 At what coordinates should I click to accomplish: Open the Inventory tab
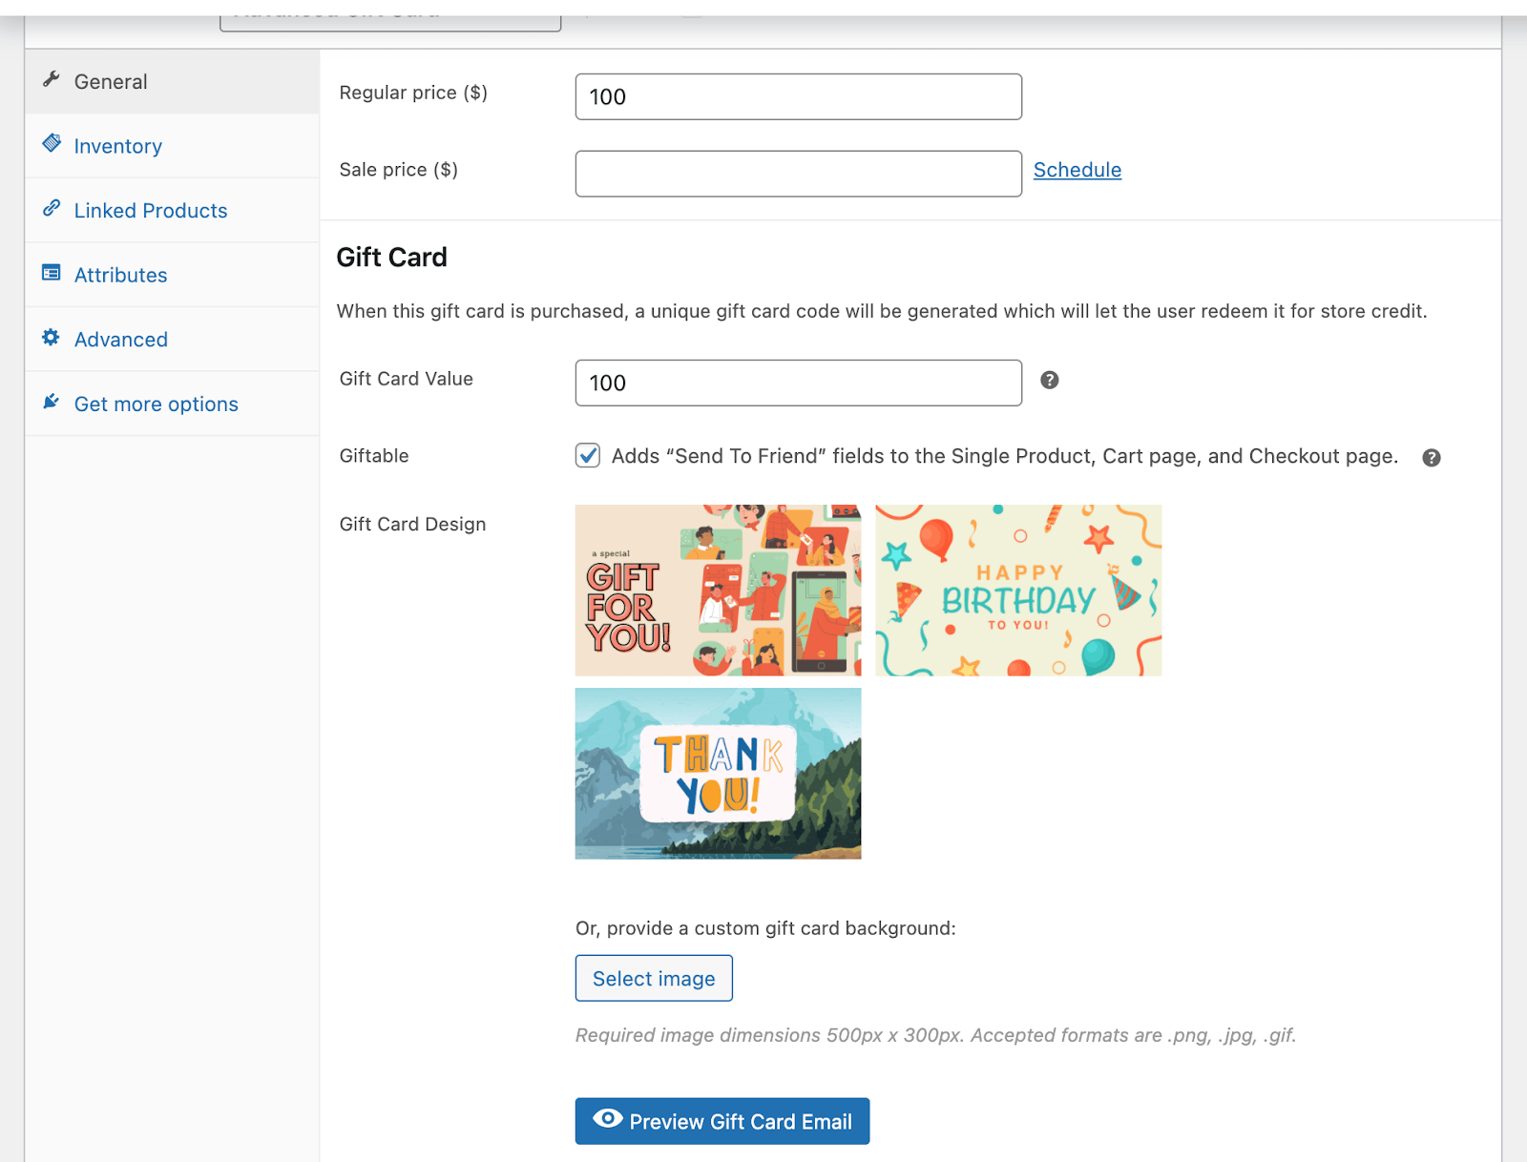(118, 146)
